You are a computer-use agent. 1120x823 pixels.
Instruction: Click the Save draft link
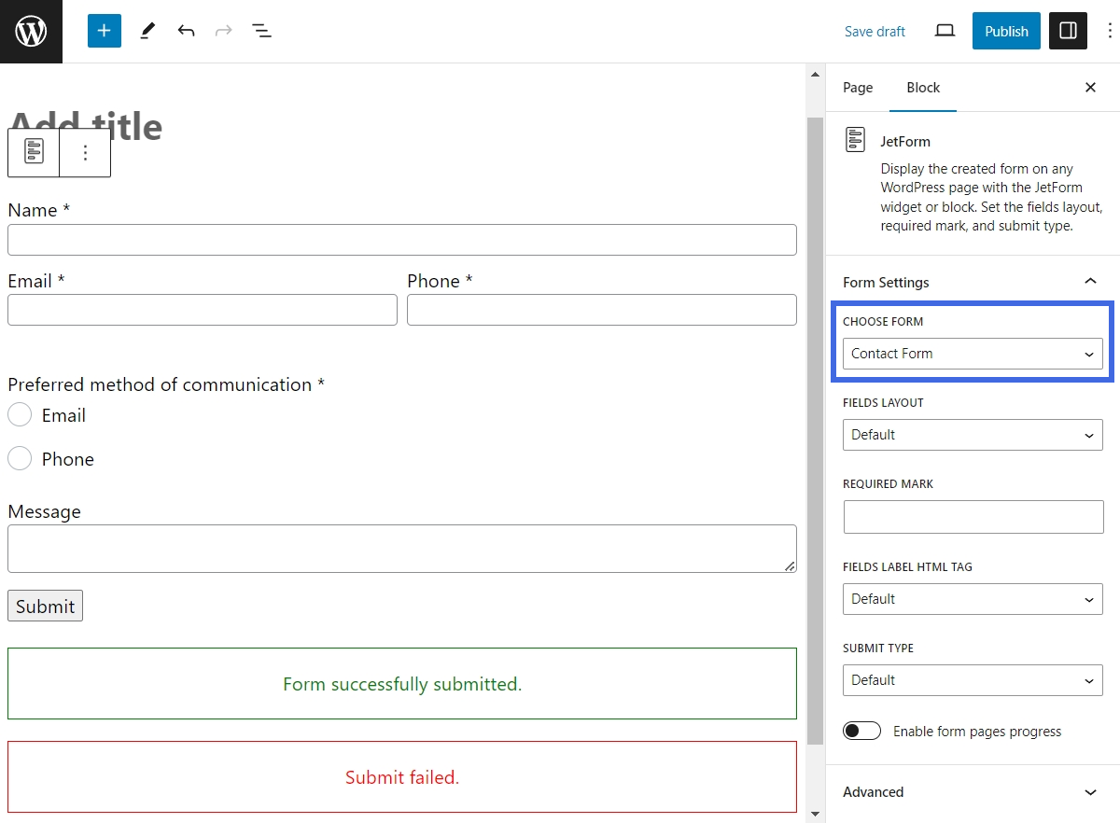pos(875,31)
